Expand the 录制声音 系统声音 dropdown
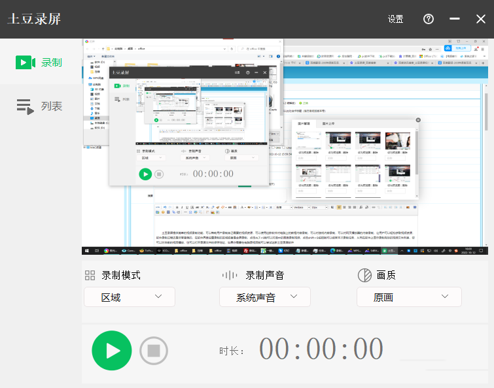This screenshot has height=388, width=494. point(264,297)
